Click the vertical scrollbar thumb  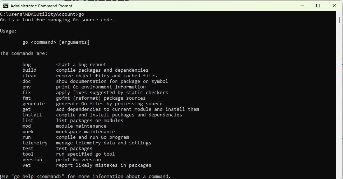pyautogui.click(x=339, y=19)
